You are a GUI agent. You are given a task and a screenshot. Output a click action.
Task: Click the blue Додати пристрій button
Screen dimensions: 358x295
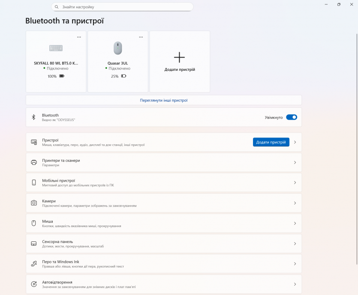(x=271, y=142)
